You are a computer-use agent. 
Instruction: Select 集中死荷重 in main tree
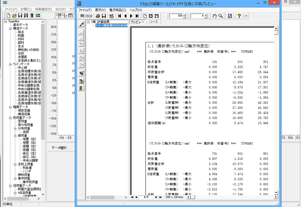point(30,182)
